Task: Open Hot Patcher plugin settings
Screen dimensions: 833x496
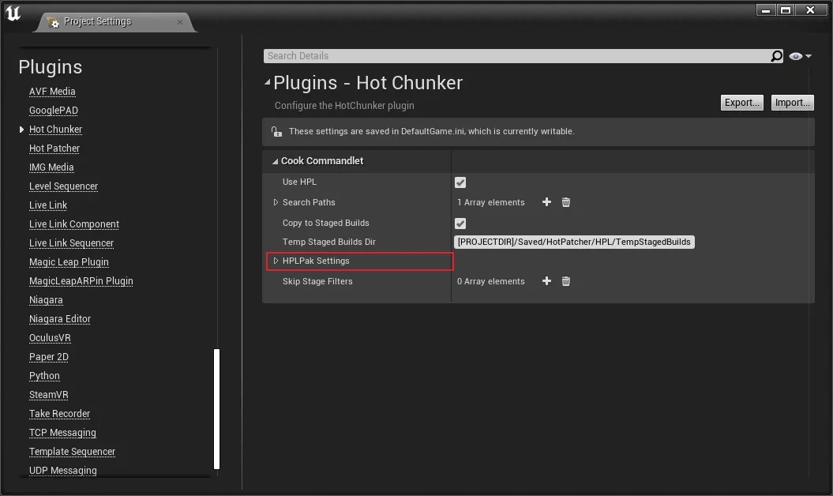Action: (54, 148)
